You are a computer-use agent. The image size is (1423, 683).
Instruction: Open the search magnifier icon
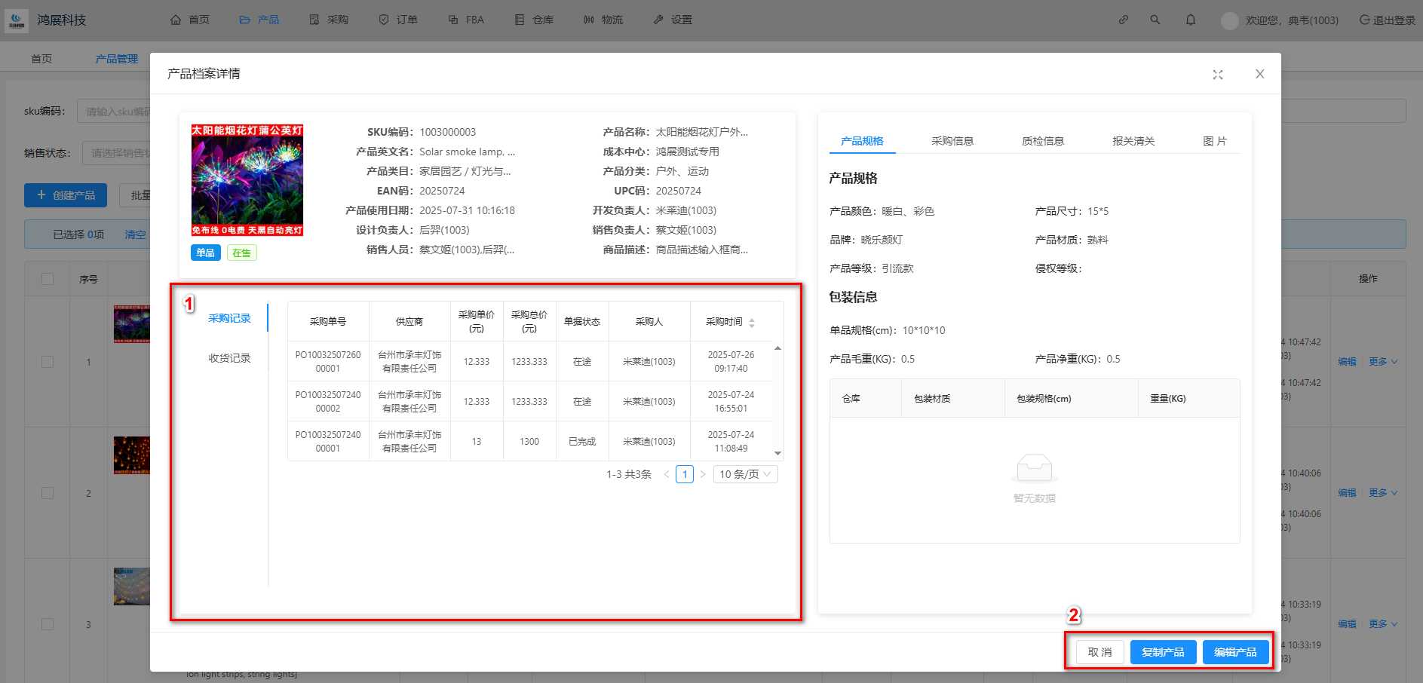[1155, 20]
